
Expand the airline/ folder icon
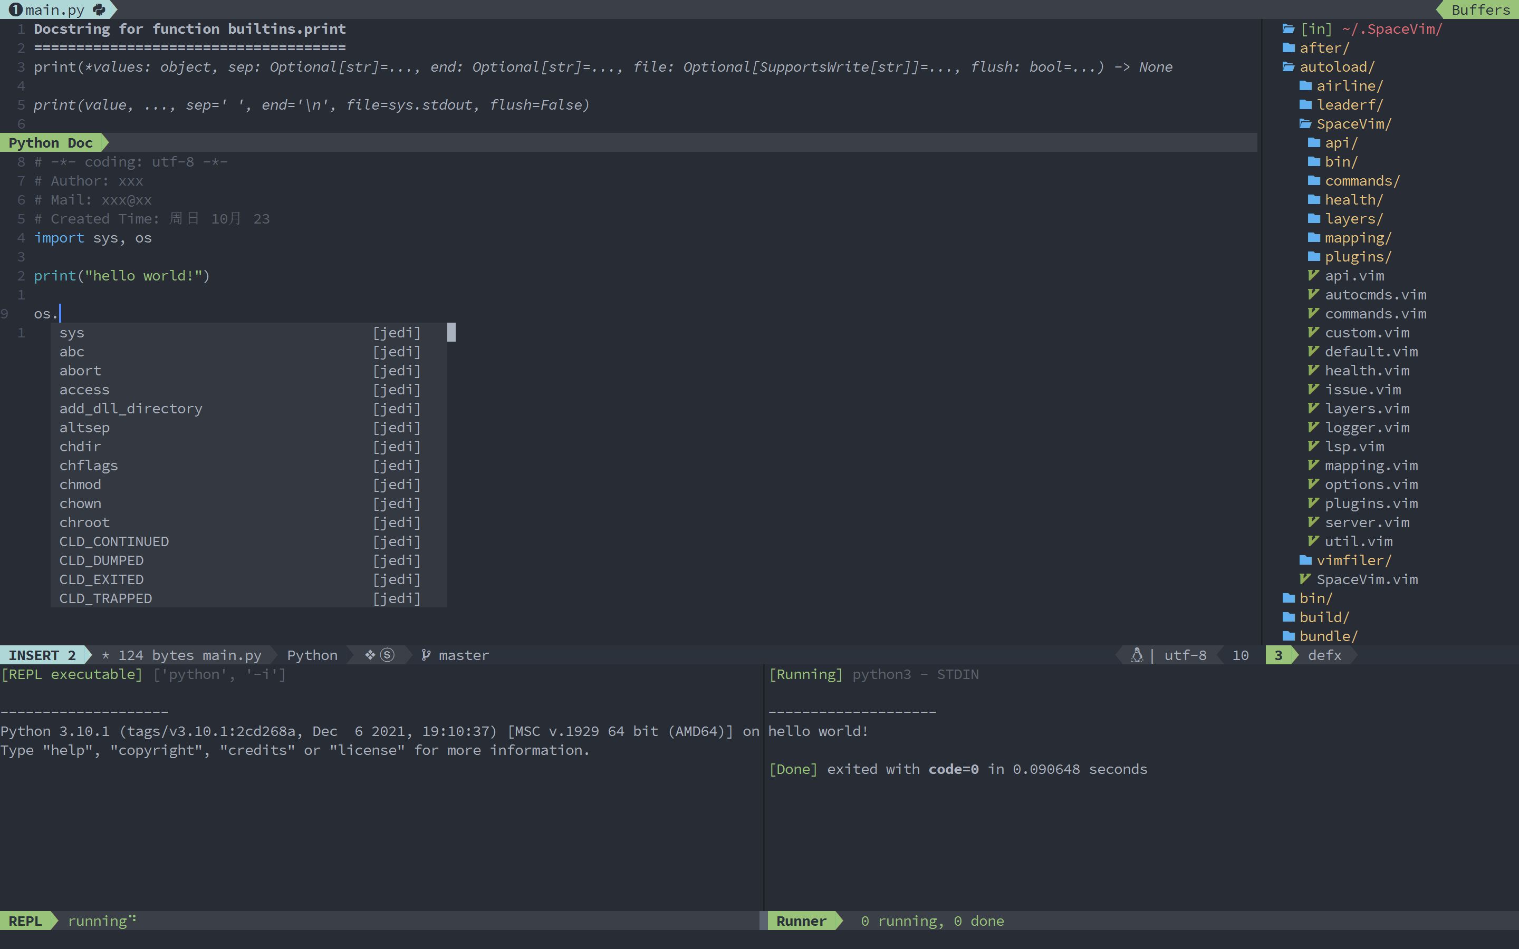pyautogui.click(x=1305, y=85)
